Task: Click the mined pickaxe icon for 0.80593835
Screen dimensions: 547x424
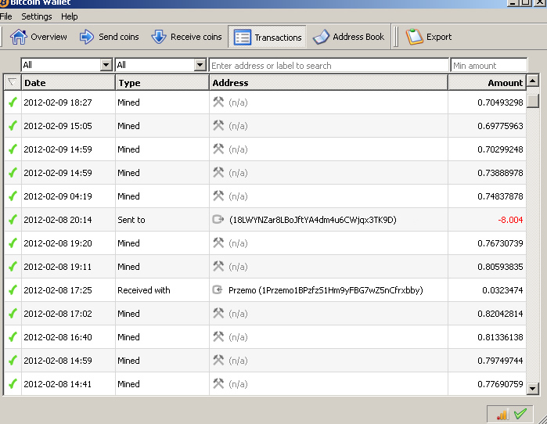Action: pyautogui.click(x=218, y=267)
